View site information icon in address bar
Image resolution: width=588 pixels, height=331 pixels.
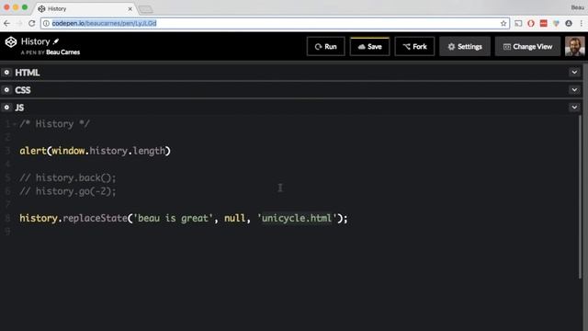click(46, 23)
